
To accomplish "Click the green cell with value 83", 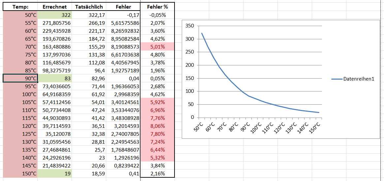I will coord(54,78).
